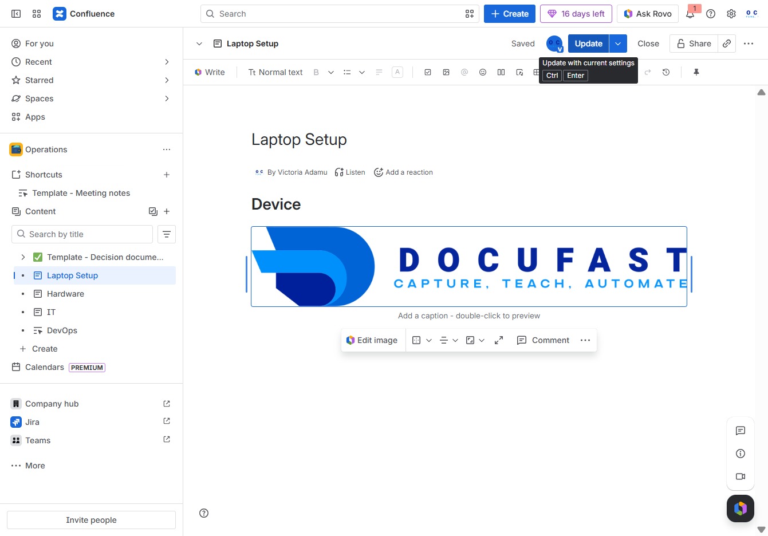Click the Create button in header
Image resolution: width=768 pixels, height=536 pixels.
(510, 14)
